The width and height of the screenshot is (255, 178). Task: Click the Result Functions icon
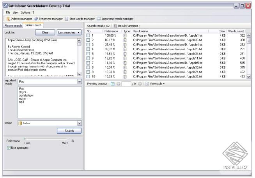[x=115, y=26]
